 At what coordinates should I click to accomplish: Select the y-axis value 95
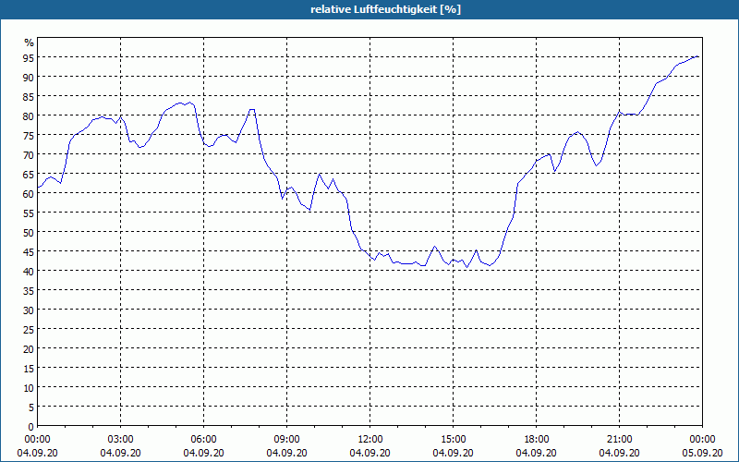(x=29, y=57)
